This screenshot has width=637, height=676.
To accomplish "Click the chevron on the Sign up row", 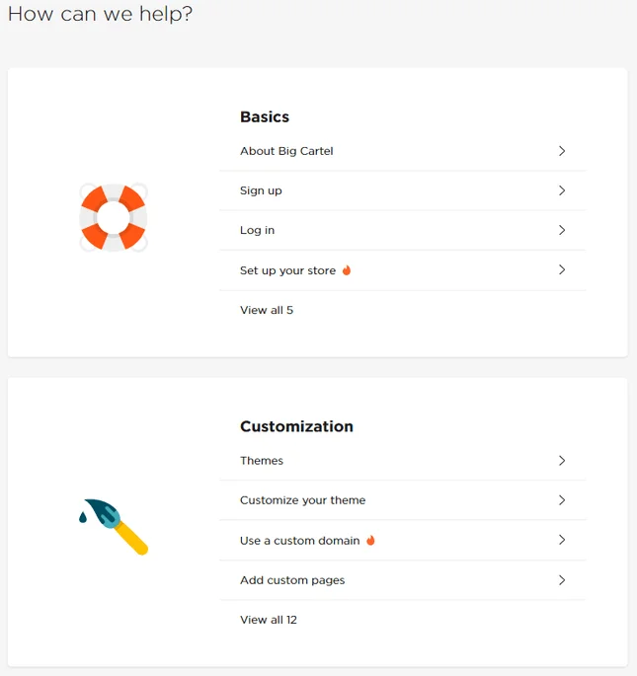I will coord(562,190).
